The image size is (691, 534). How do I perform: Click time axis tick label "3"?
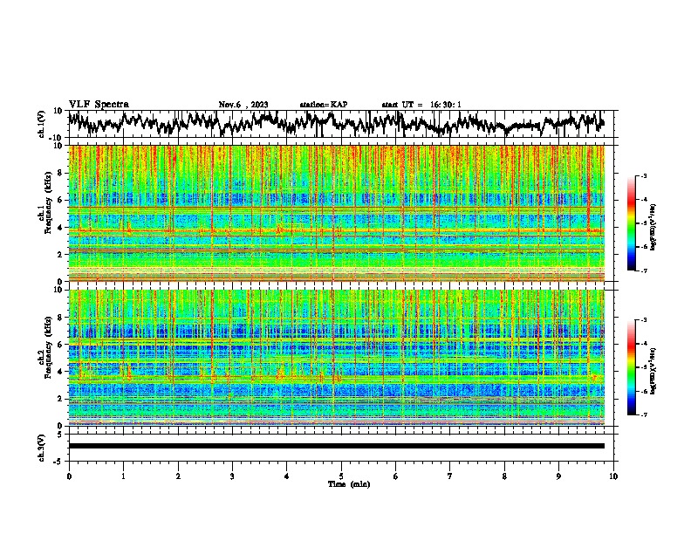click(232, 476)
